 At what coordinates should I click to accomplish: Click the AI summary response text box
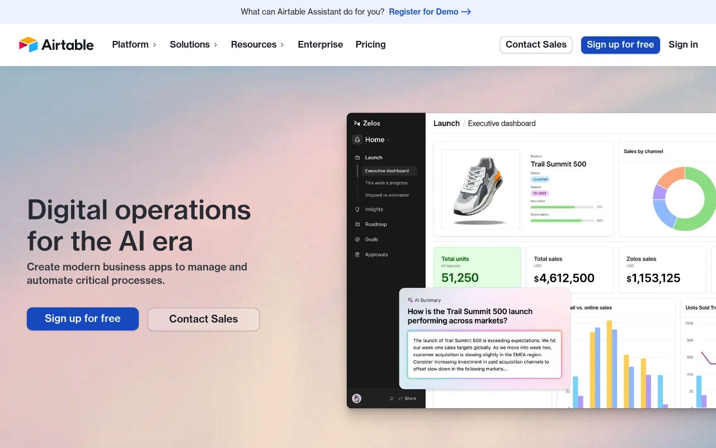tap(484, 354)
